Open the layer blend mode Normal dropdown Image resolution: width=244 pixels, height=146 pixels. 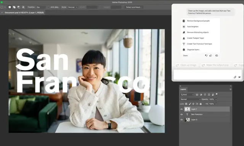[x=190, y=99]
